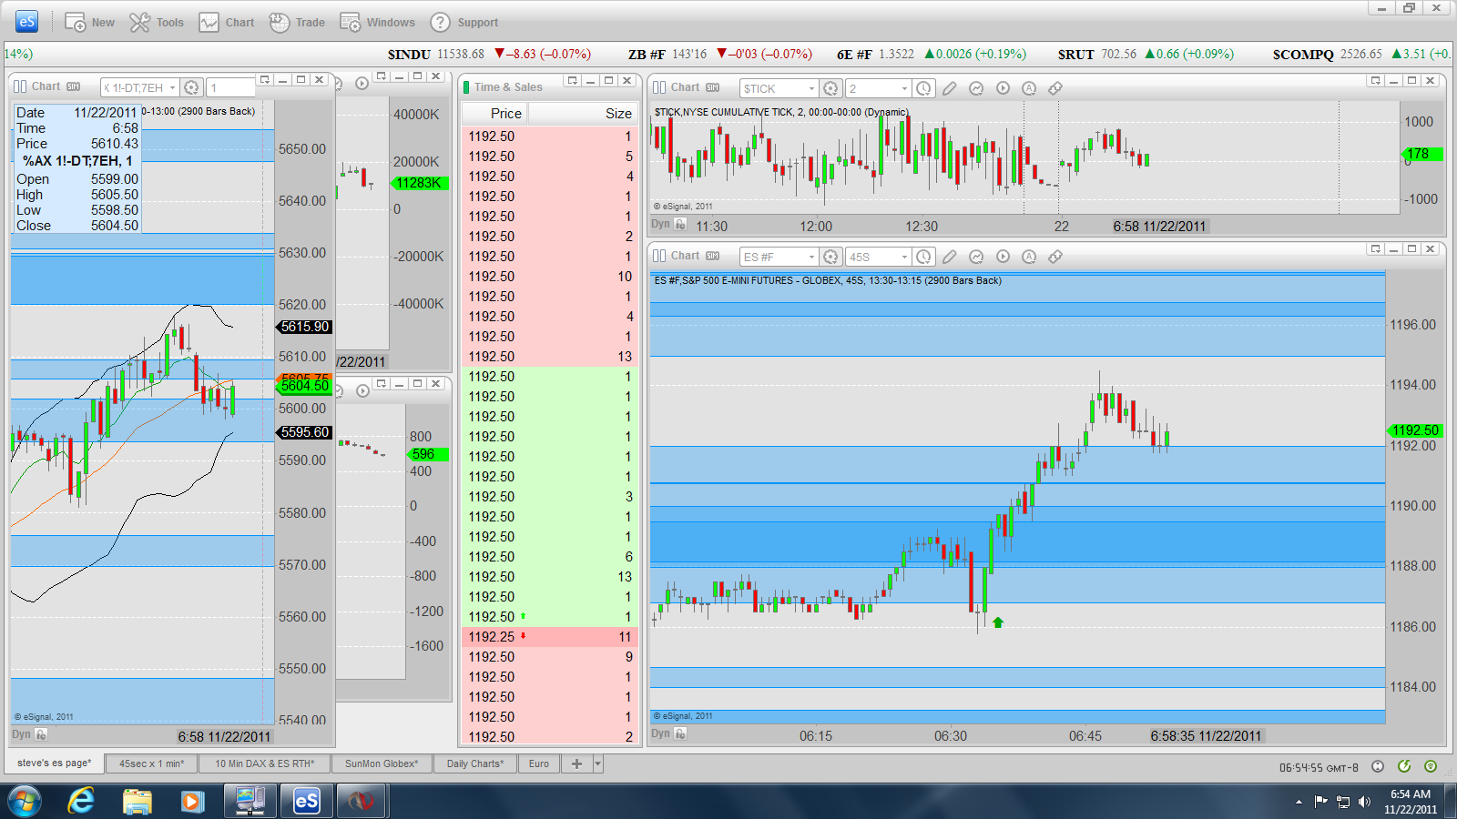This screenshot has height=819, width=1457.
Task: Expand the 1!-DT;7EH symbol dropdown
Action: pyautogui.click(x=172, y=87)
